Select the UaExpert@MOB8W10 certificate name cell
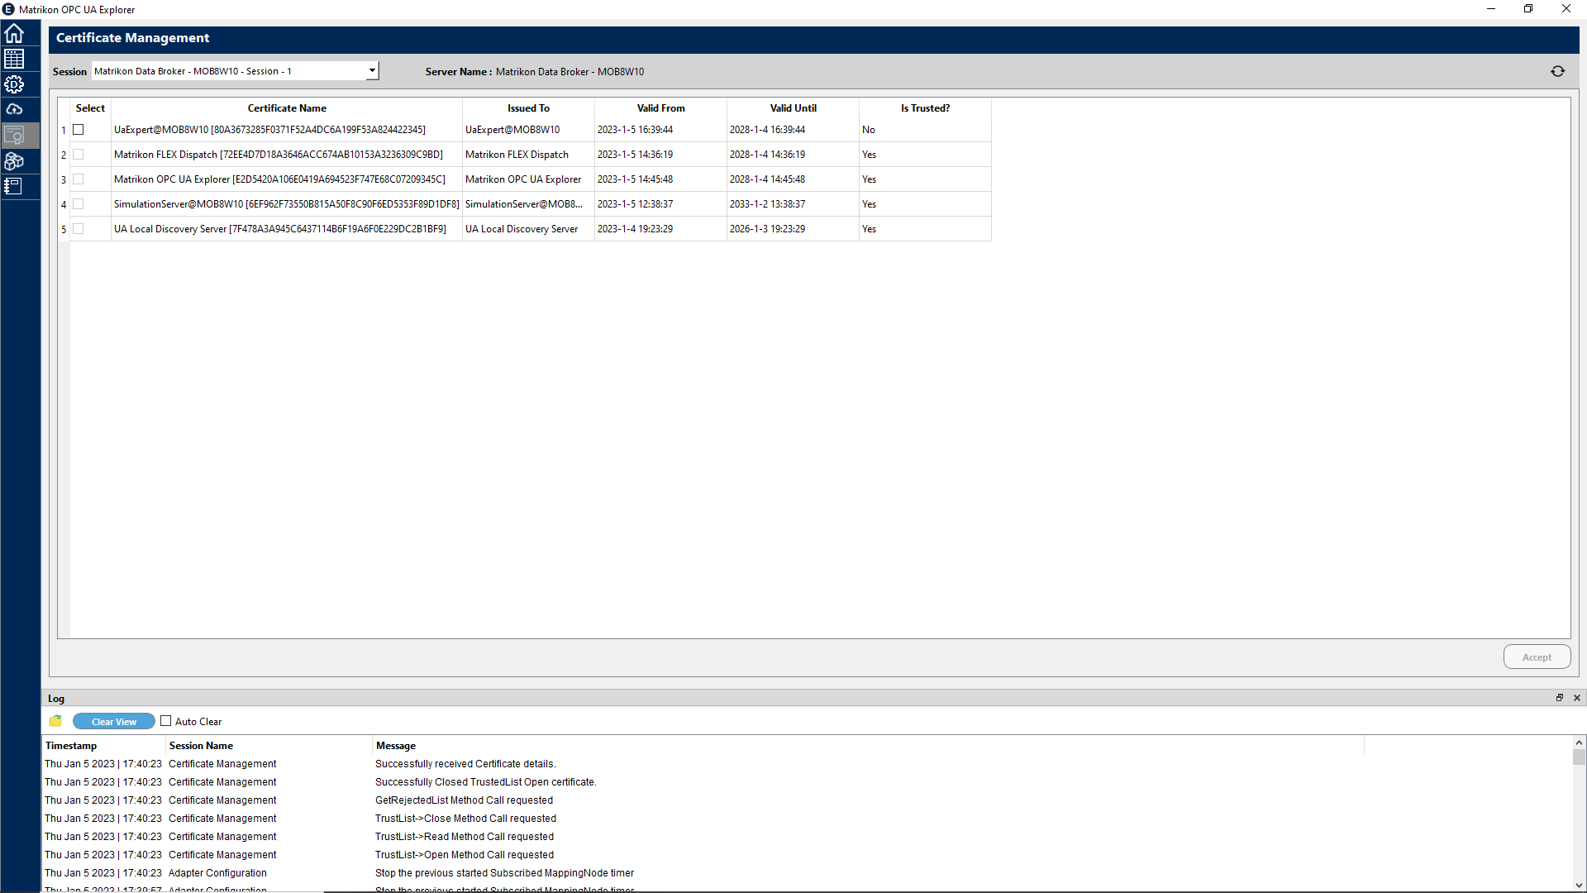The image size is (1587, 893). coord(287,130)
